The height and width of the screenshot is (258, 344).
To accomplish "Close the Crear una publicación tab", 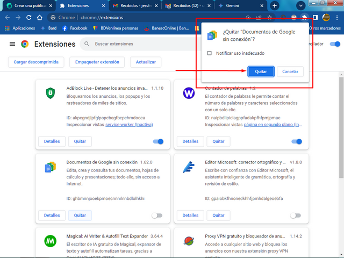I will pyautogui.click(x=51, y=6).
